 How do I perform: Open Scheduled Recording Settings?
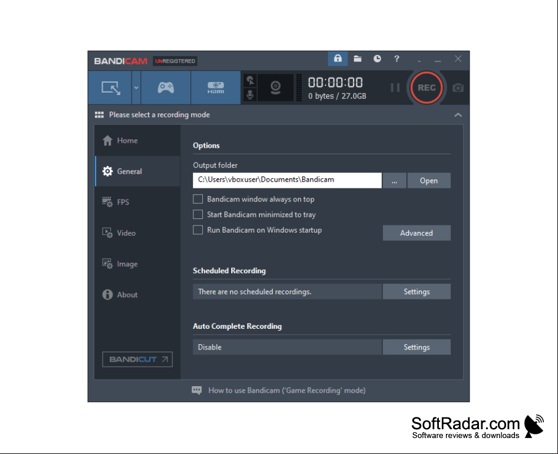pos(416,292)
